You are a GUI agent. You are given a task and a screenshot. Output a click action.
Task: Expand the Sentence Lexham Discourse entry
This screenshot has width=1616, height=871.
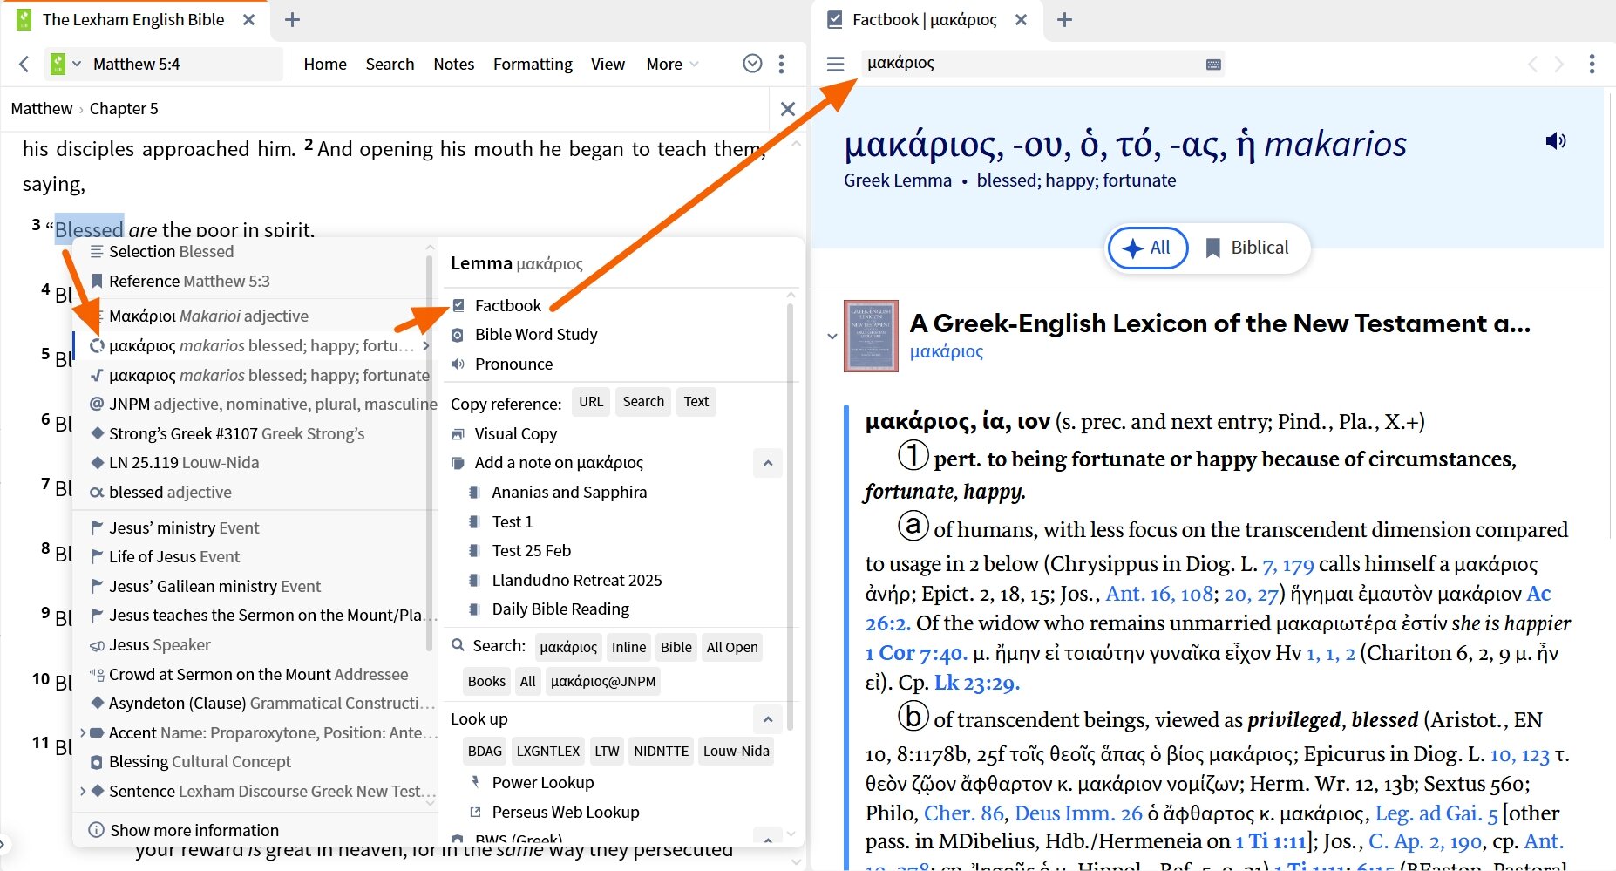click(83, 791)
